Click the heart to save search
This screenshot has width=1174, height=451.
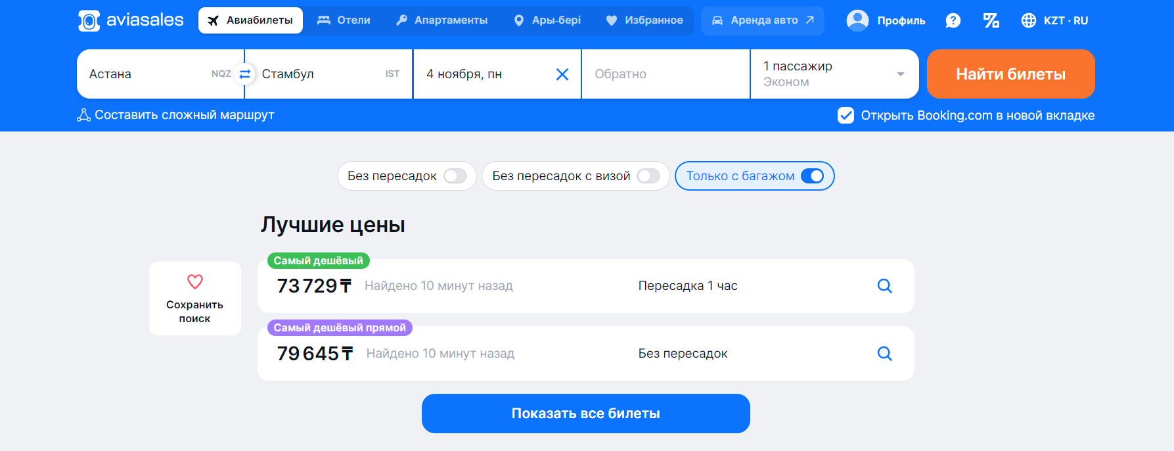click(x=195, y=281)
